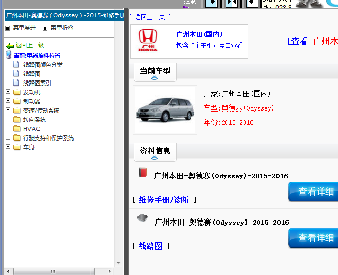This screenshot has width=338, height=275.
Task: Click the 菜单展开 icon
Action: pyautogui.click(x=8, y=28)
